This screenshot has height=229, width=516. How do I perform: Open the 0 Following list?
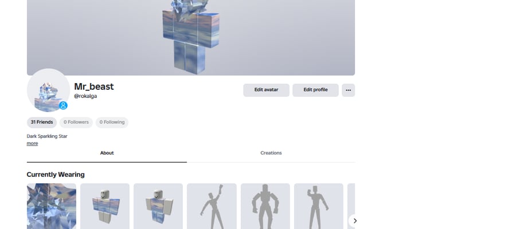click(x=112, y=122)
